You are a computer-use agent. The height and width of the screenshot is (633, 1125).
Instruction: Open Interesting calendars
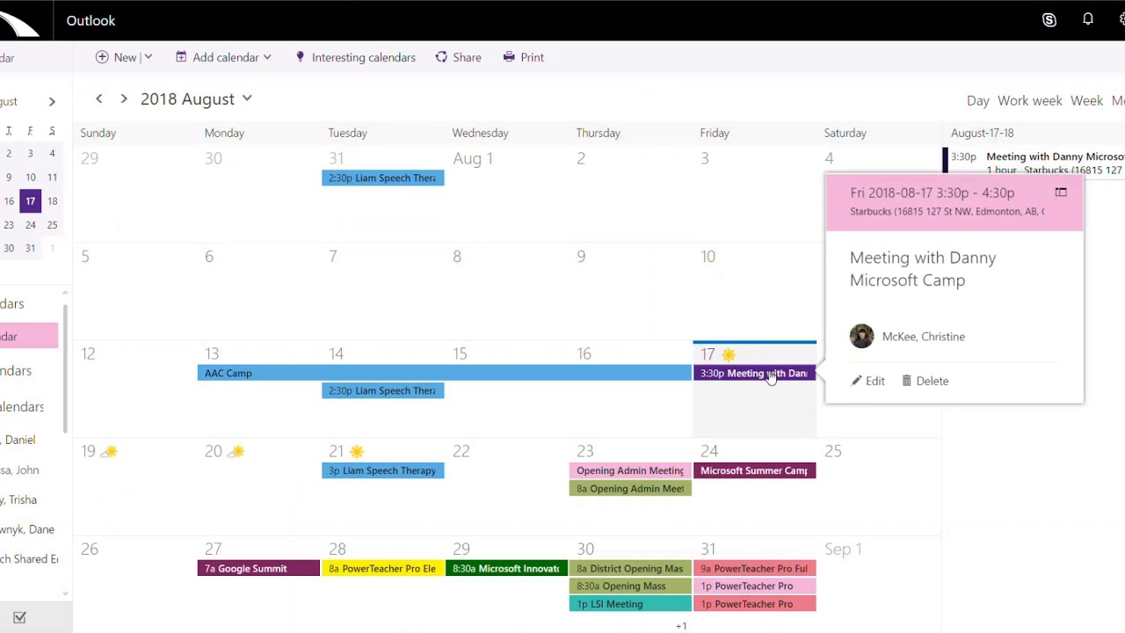click(355, 57)
